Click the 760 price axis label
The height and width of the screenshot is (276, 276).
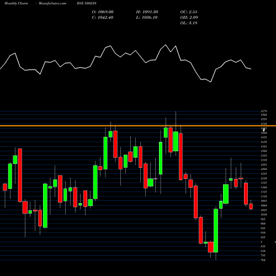263,260
